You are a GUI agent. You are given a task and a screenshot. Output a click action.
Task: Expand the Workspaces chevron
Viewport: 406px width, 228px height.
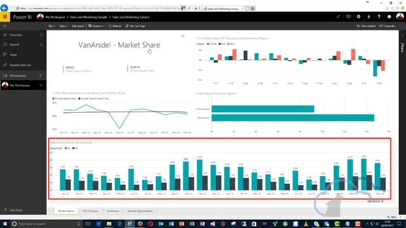pos(41,75)
